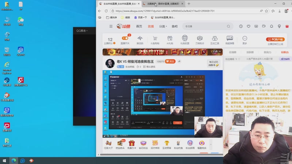The width and height of the screenshot is (292, 164).
Task: Open the 免费办卡 red gift icon
Action: [x=131, y=145]
